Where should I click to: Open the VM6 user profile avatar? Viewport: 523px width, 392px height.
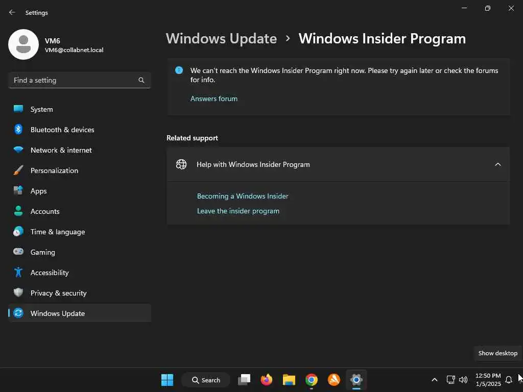coord(23,44)
